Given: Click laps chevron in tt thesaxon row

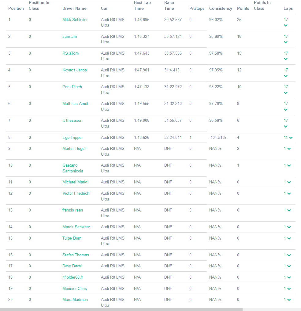Looking at the screenshot, I should point(286,126).
